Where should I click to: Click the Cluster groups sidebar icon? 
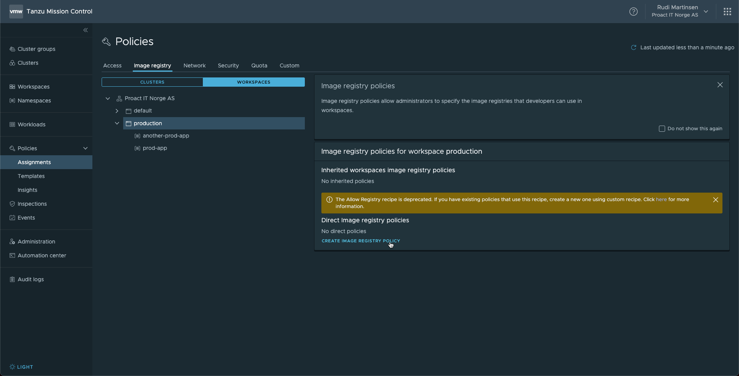click(x=12, y=49)
